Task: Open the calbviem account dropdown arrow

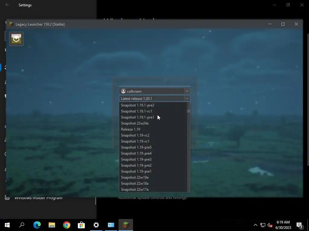Action: pyautogui.click(x=187, y=91)
